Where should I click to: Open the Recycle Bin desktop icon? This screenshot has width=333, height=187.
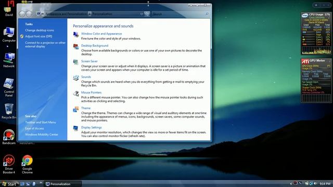click(9, 111)
